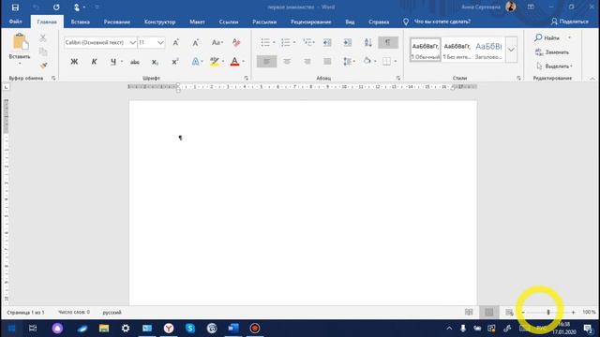Click the zoom in plus icon
Viewport: 600px width, 337px height.
point(573,312)
